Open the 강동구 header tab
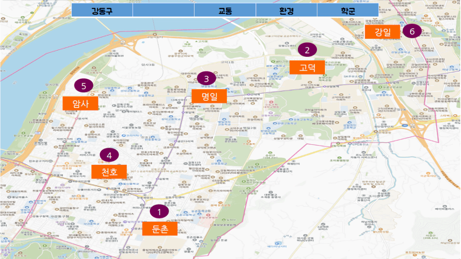The height and width of the screenshot is (259, 461). [x=102, y=10]
